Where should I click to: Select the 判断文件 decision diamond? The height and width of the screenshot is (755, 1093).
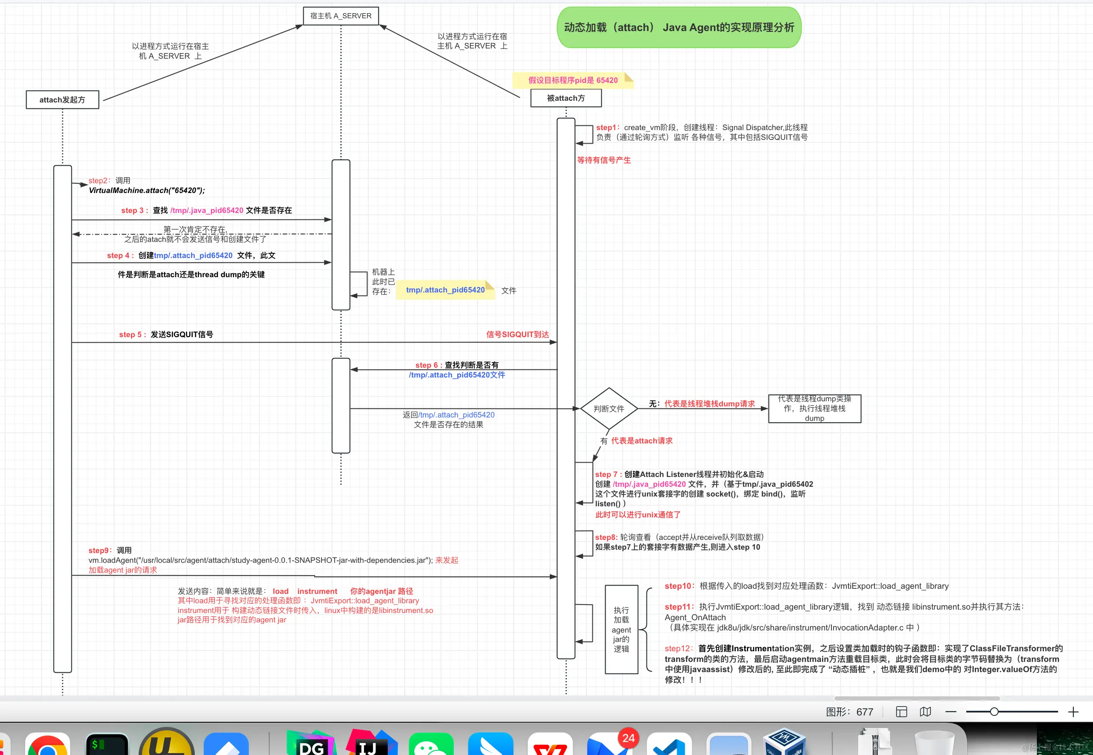609,409
